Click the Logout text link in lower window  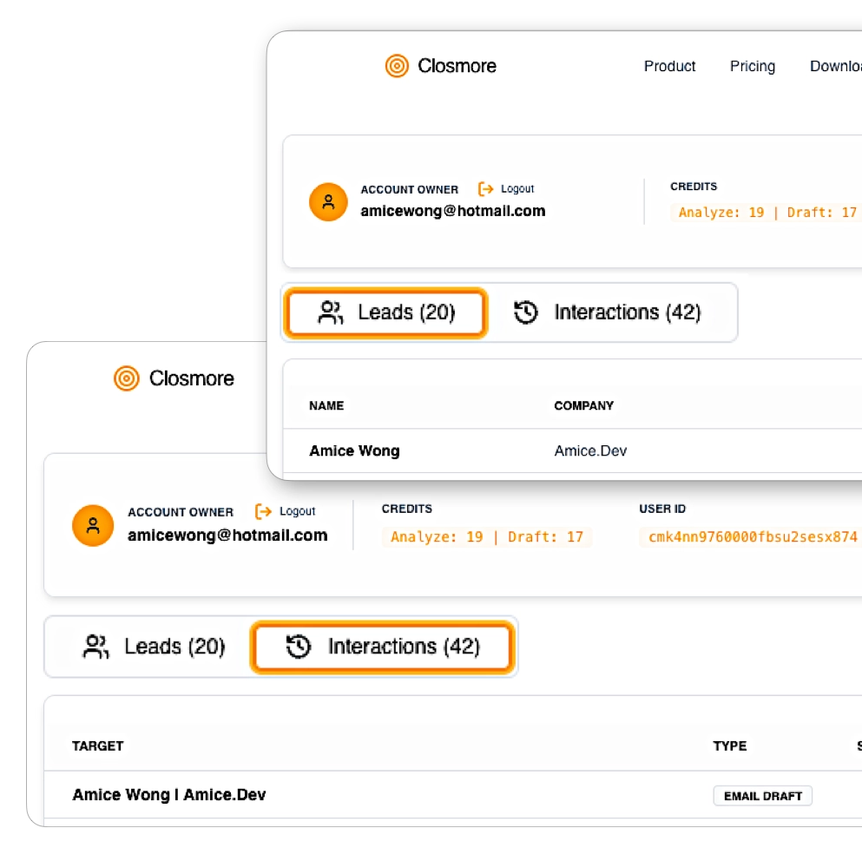click(298, 511)
